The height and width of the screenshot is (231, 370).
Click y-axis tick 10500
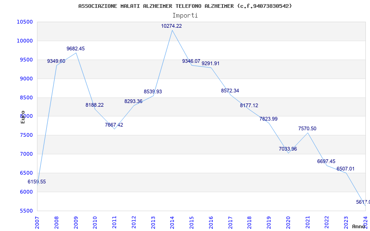pos(25,22)
